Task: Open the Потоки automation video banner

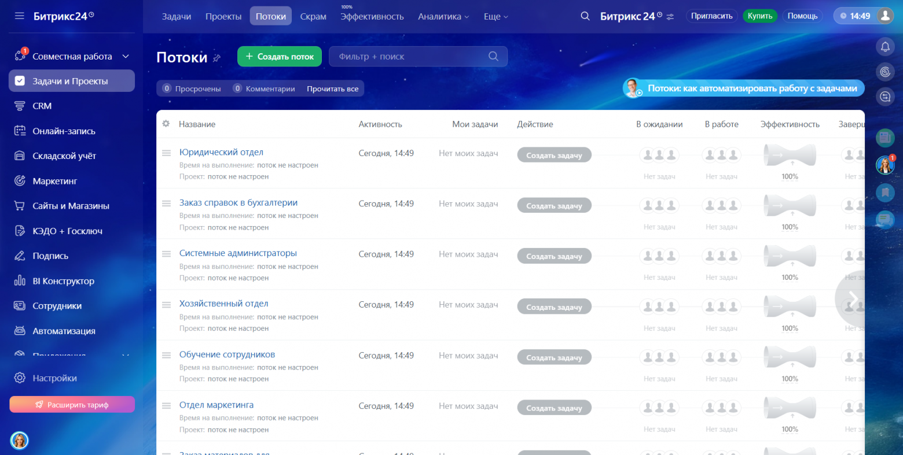Action: 744,88
